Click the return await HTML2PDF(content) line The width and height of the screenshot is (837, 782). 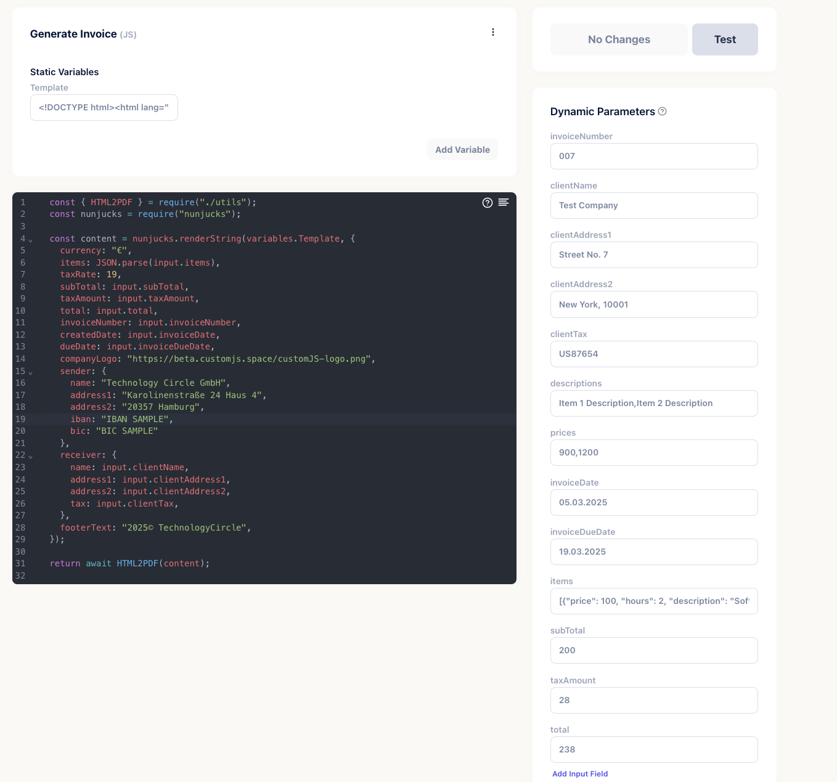point(130,563)
